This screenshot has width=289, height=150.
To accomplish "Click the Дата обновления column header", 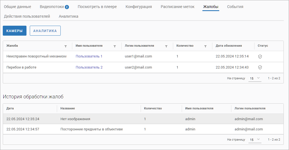I will [x=229, y=46].
